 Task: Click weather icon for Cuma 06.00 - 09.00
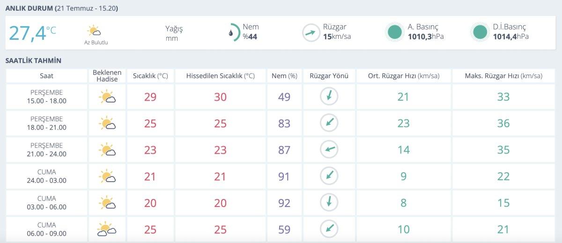(x=107, y=229)
